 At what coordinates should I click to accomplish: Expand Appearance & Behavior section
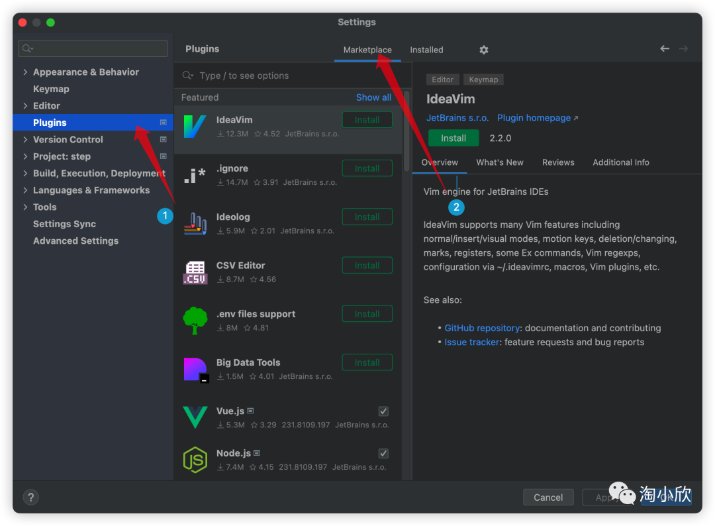25,72
